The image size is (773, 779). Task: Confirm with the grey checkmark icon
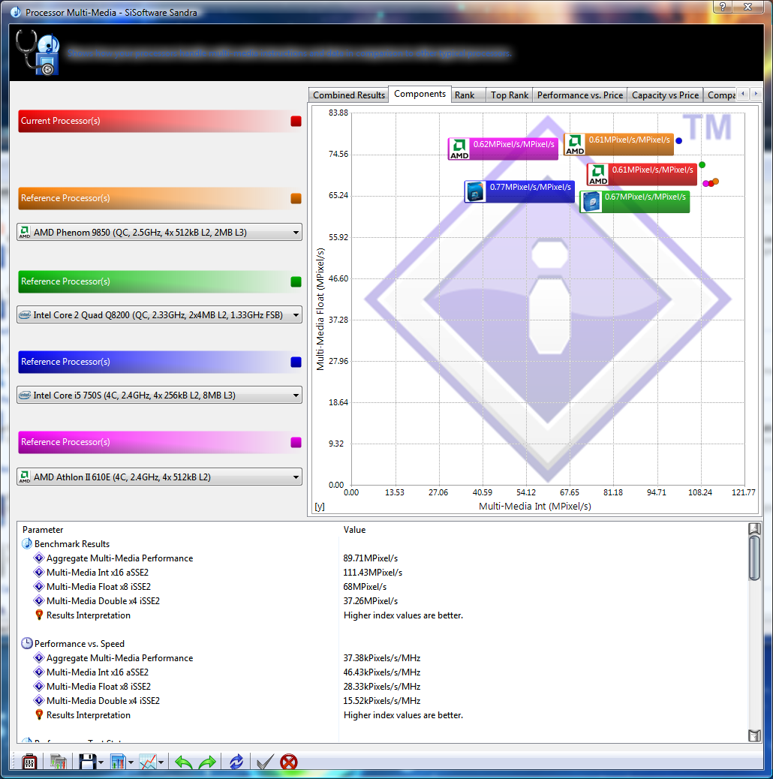(265, 762)
